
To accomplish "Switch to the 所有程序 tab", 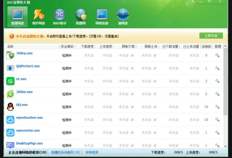I will point(92,152).
